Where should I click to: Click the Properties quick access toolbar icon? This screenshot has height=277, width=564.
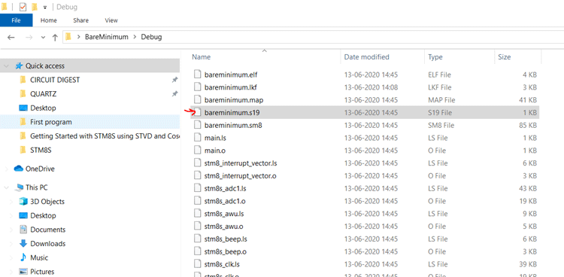(23, 7)
